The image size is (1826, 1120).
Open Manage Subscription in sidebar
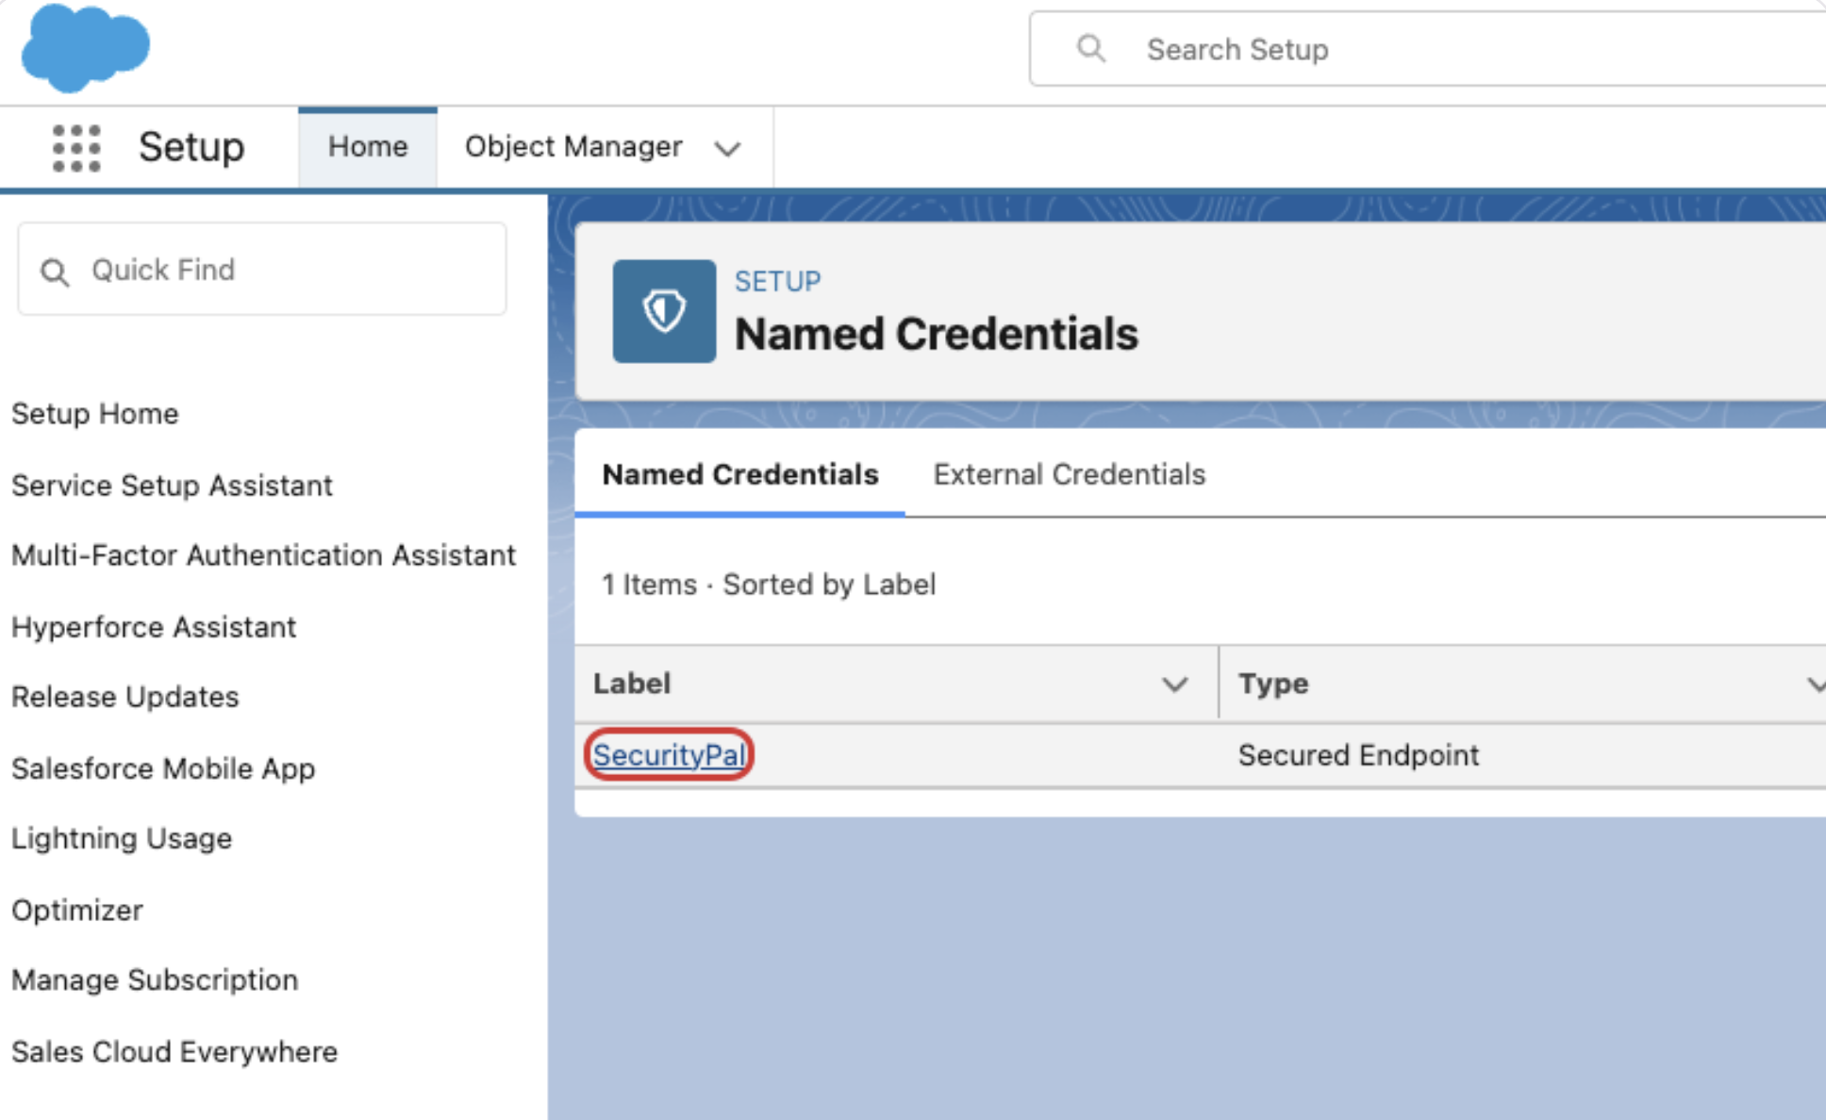pos(155,980)
